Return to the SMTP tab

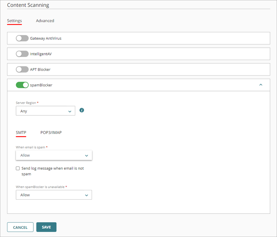[x=20, y=132]
